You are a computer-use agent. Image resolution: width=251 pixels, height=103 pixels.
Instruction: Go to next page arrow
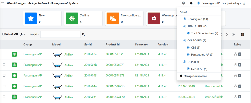point(227,34)
